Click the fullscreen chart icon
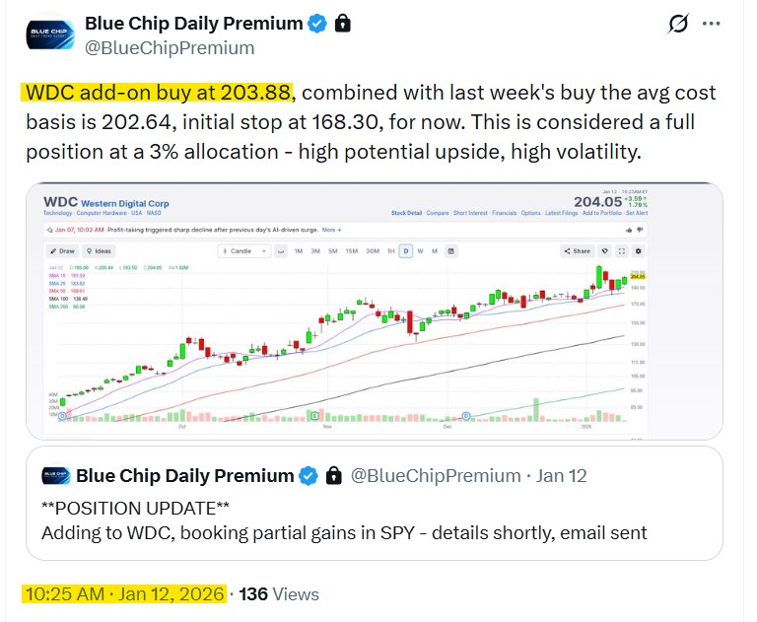The width and height of the screenshot is (757, 622). 621,251
